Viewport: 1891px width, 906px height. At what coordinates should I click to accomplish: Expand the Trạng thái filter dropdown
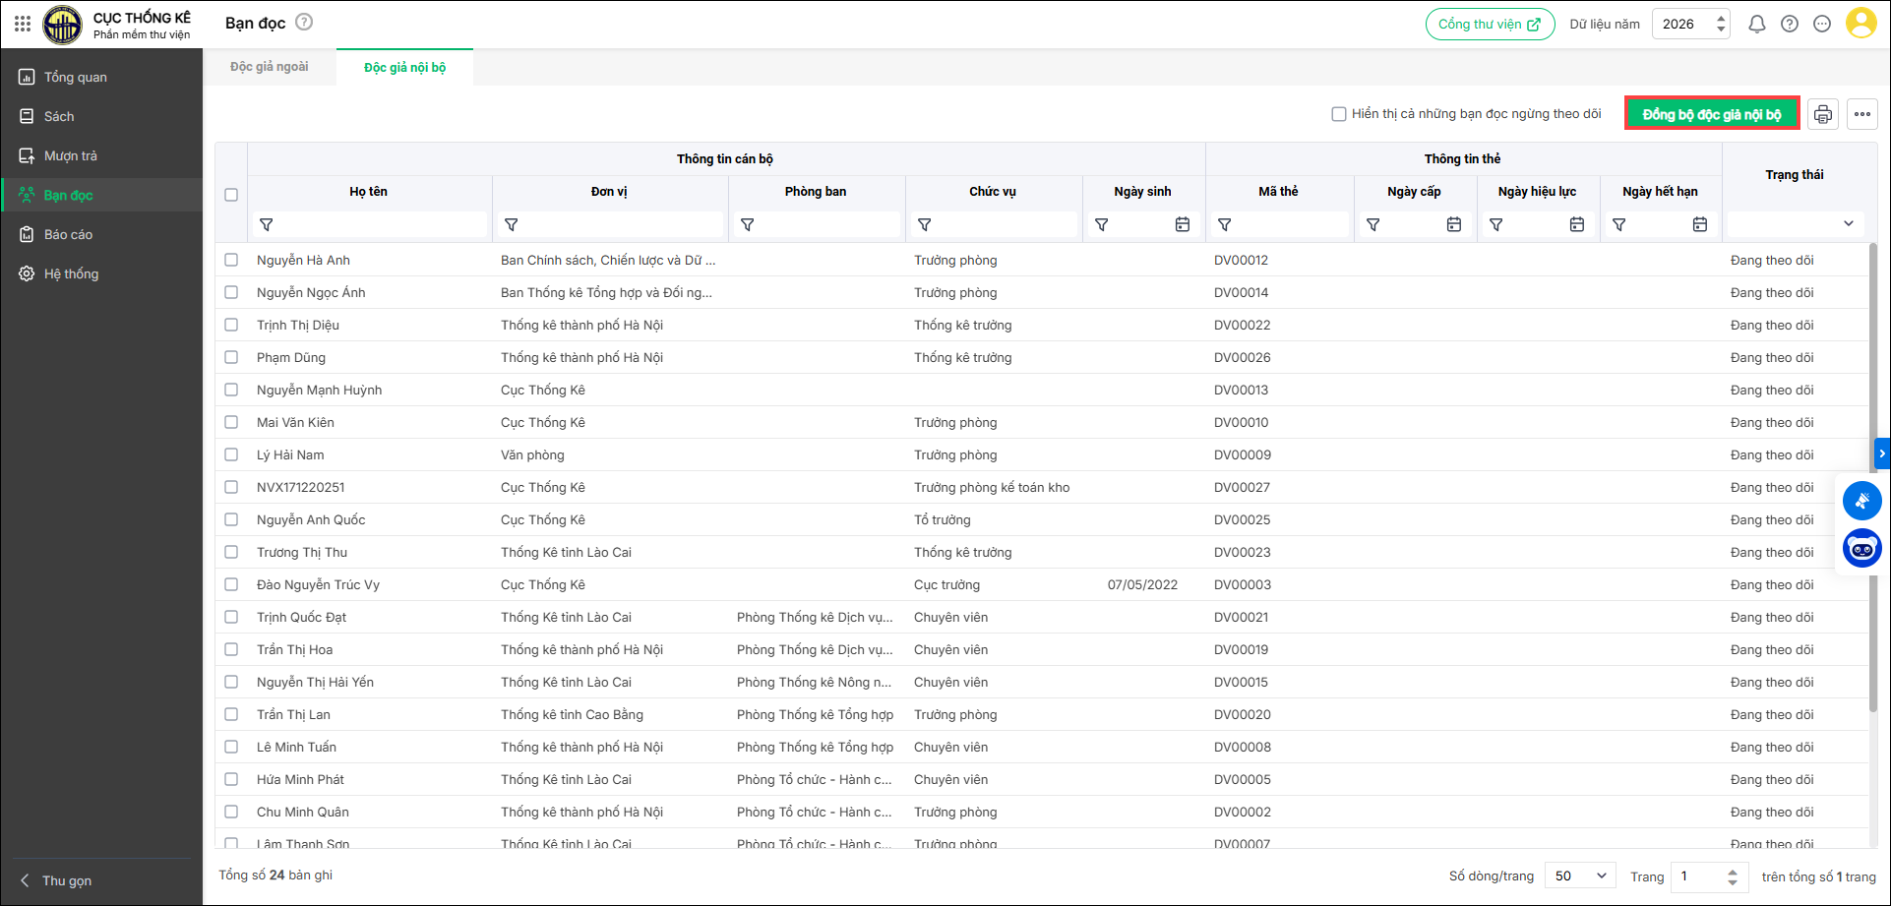coord(1848,224)
